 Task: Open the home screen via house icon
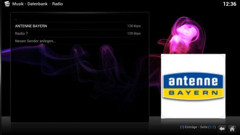(232, 129)
